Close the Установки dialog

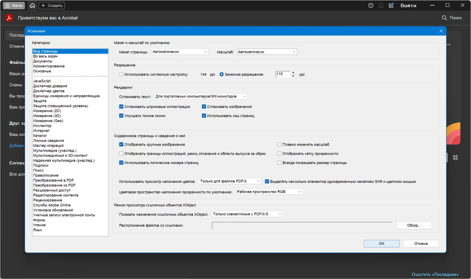tap(441, 31)
